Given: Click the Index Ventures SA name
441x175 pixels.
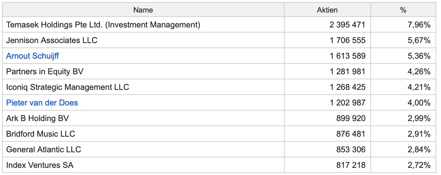Looking at the screenshot, I should [x=40, y=165].
